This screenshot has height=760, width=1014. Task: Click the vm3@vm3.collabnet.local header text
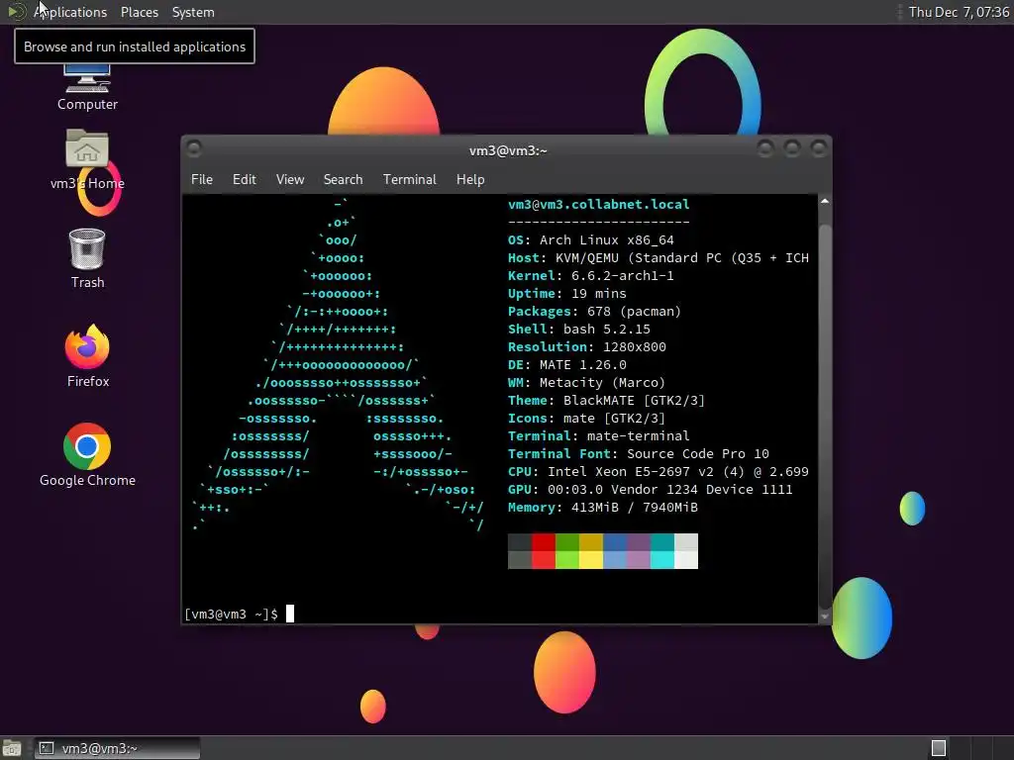click(599, 204)
